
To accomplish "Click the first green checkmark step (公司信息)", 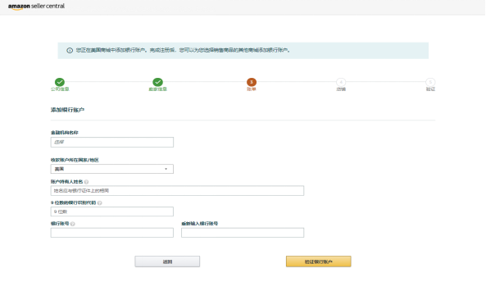I will coord(60,82).
